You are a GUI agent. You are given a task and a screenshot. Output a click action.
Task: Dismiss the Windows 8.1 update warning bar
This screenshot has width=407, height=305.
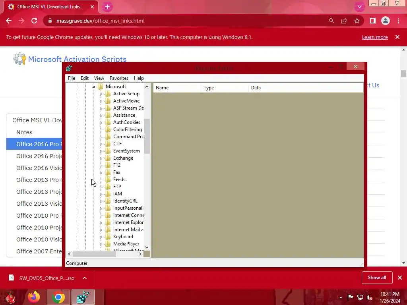tap(397, 37)
